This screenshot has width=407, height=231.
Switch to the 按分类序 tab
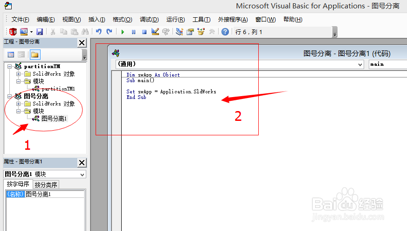(x=46, y=185)
